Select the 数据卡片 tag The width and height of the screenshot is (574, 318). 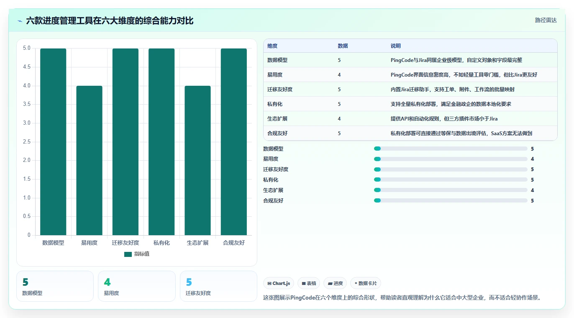(366, 283)
